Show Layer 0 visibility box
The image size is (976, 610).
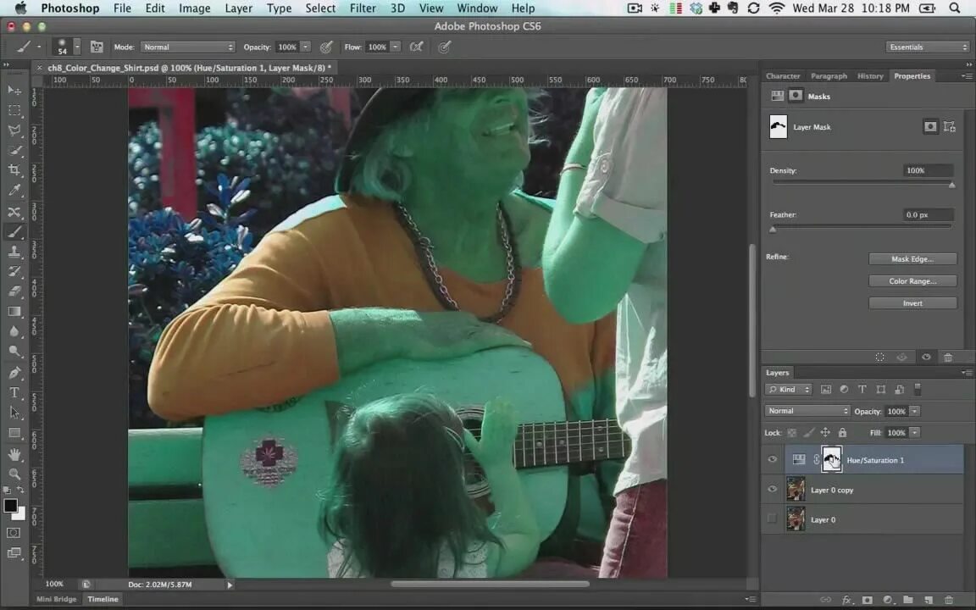pos(772,518)
